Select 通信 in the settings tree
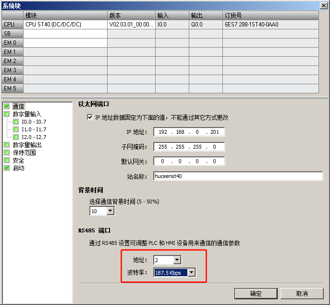 click(18, 106)
